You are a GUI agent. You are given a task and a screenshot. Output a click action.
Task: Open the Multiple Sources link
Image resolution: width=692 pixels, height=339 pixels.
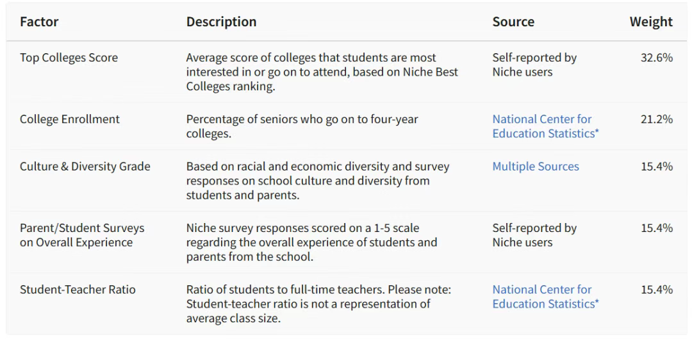[535, 167]
